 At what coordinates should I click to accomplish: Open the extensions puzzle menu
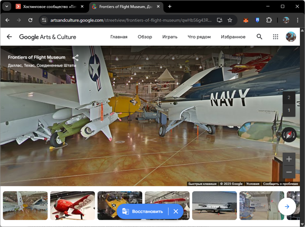click(x=269, y=20)
